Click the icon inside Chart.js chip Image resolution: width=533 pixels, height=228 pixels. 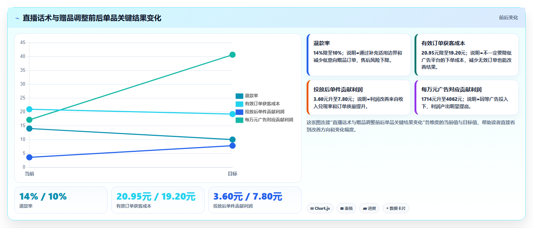click(312, 209)
